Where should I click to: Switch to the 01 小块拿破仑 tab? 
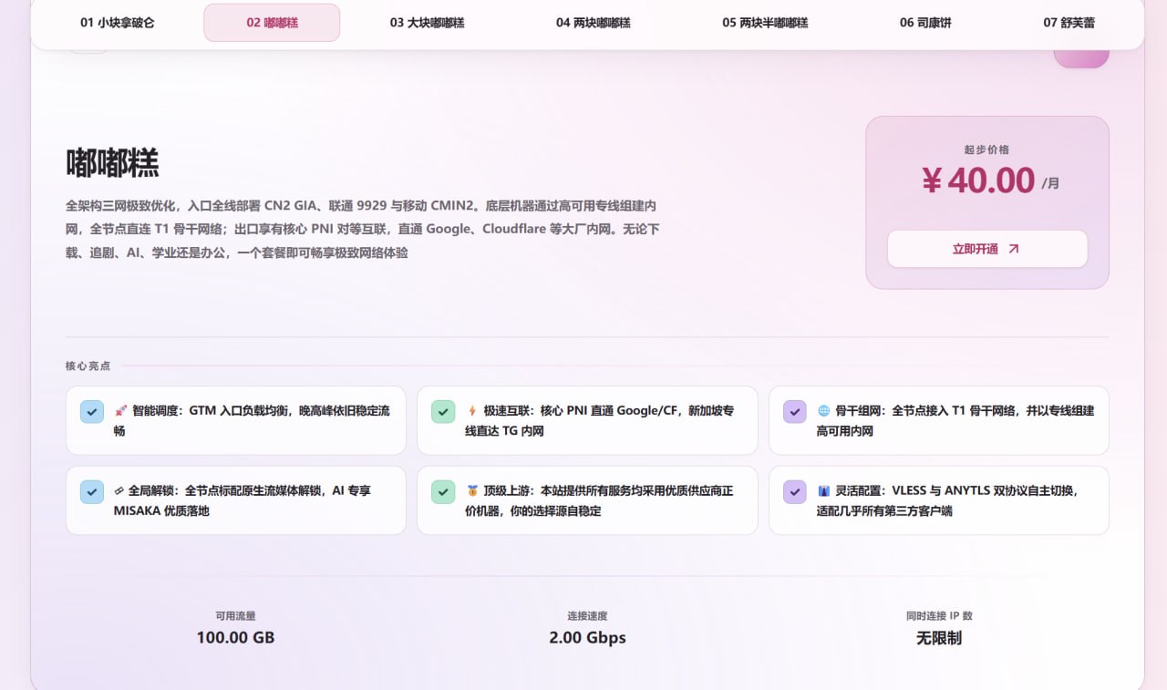117,23
